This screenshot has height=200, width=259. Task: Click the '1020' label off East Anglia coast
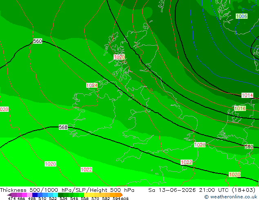[200, 145]
